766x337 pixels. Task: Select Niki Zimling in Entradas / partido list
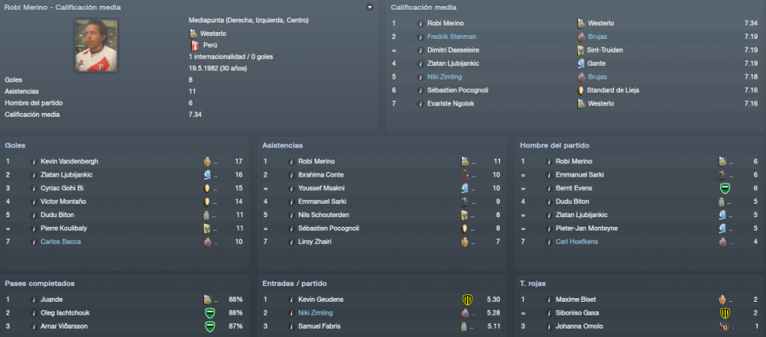tap(316, 312)
